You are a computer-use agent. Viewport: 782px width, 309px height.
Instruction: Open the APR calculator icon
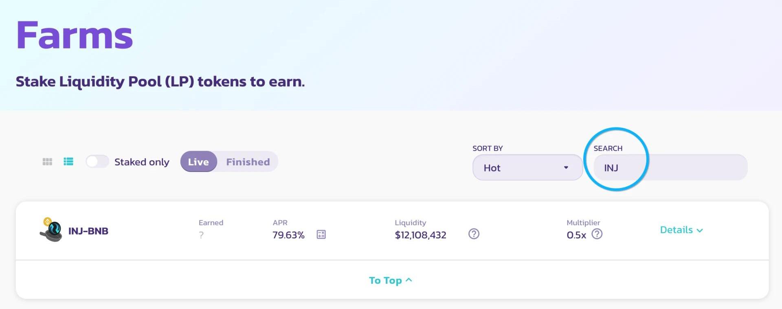[321, 234]
